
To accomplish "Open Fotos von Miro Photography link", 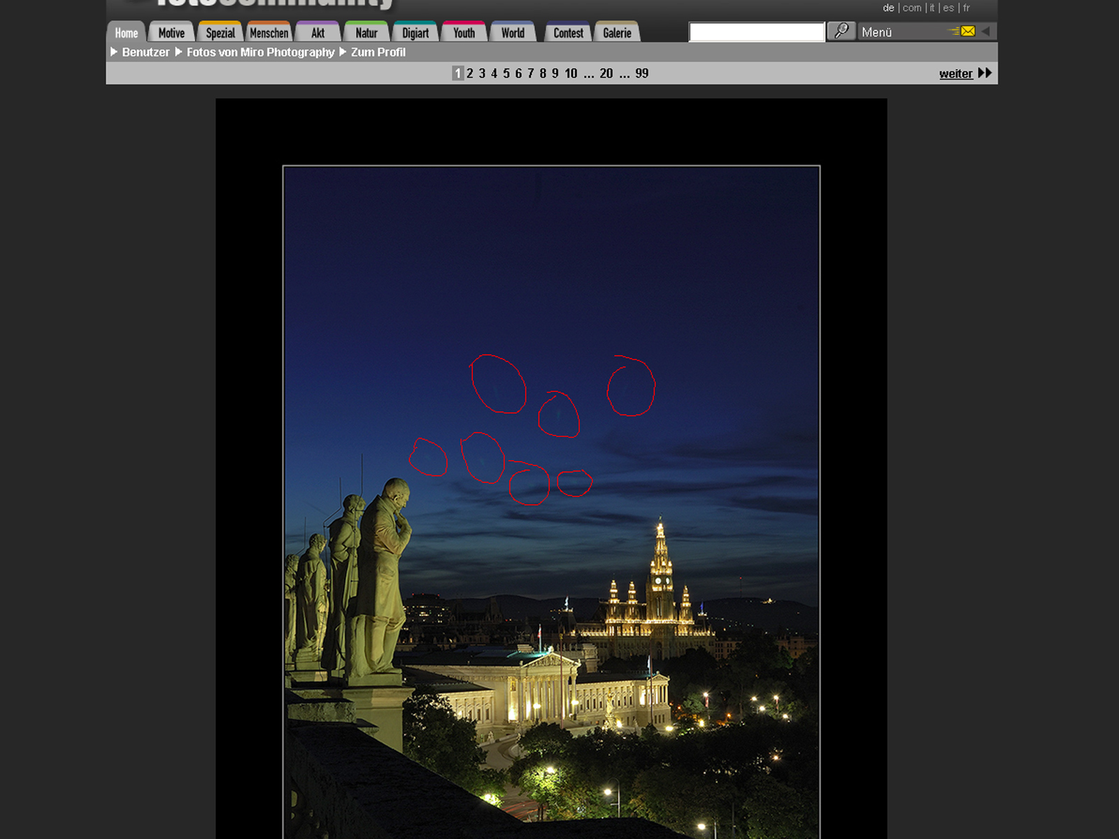I will click(x=260, y=52).
